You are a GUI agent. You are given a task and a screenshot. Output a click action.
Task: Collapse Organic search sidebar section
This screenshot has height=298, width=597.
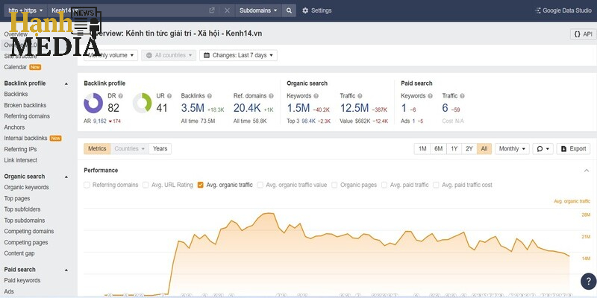click(x=66, y=177)
